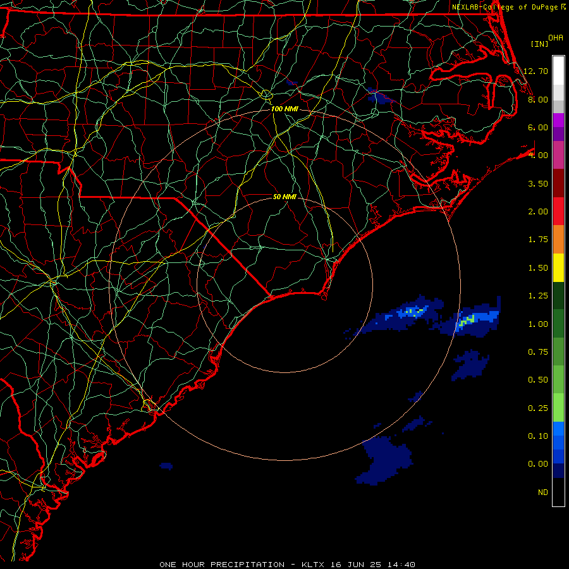Click the OHA product label
This screenshot has height=569, width=569.
[556, 37]
